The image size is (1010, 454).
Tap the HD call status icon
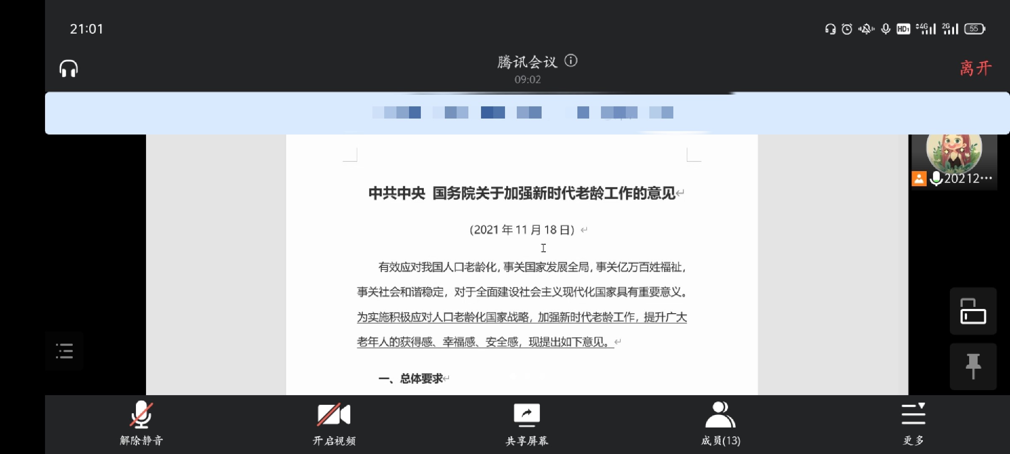click(903, 29)
